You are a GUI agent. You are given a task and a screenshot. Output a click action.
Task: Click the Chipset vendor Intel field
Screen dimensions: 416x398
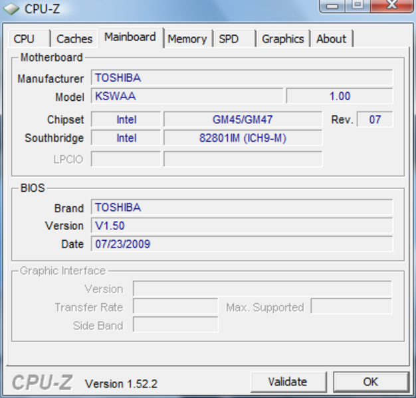[x=126, y=119]
